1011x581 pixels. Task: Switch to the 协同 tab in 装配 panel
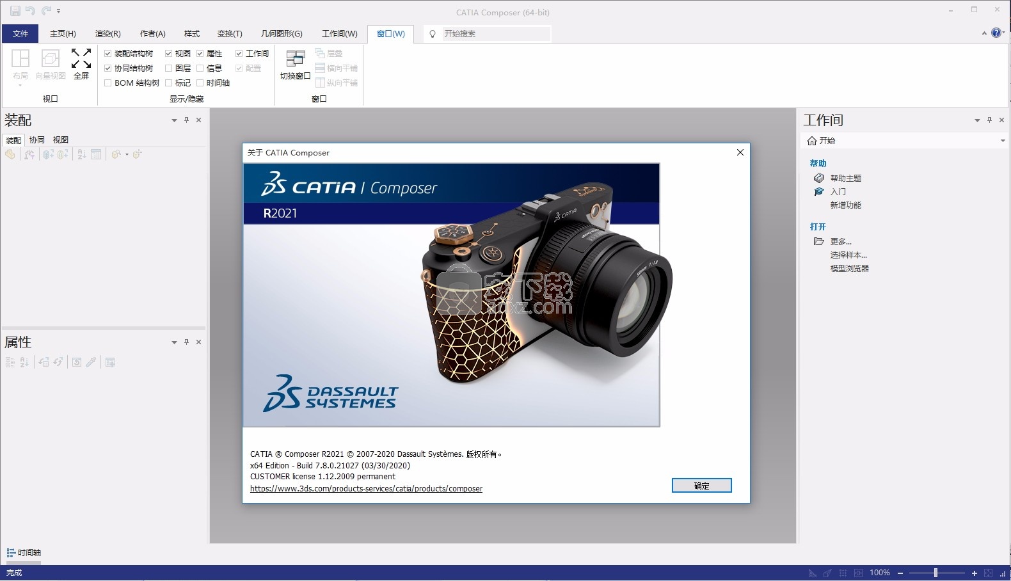tap(37, 139)
